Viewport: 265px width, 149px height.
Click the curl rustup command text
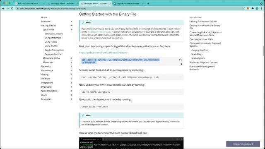click(120, 77)
